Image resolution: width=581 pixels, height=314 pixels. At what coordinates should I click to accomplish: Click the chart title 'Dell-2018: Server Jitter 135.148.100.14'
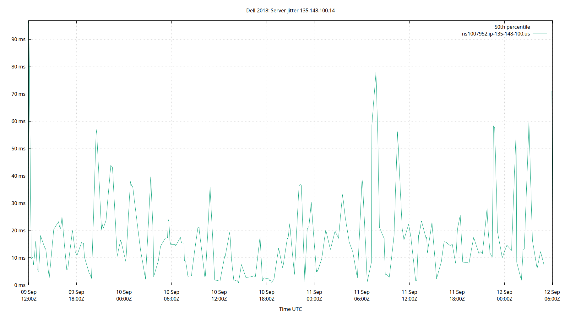coord(290,10)
